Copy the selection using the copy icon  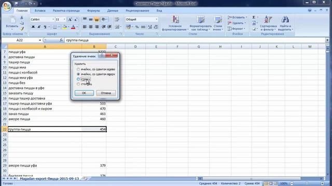(22, 23)
